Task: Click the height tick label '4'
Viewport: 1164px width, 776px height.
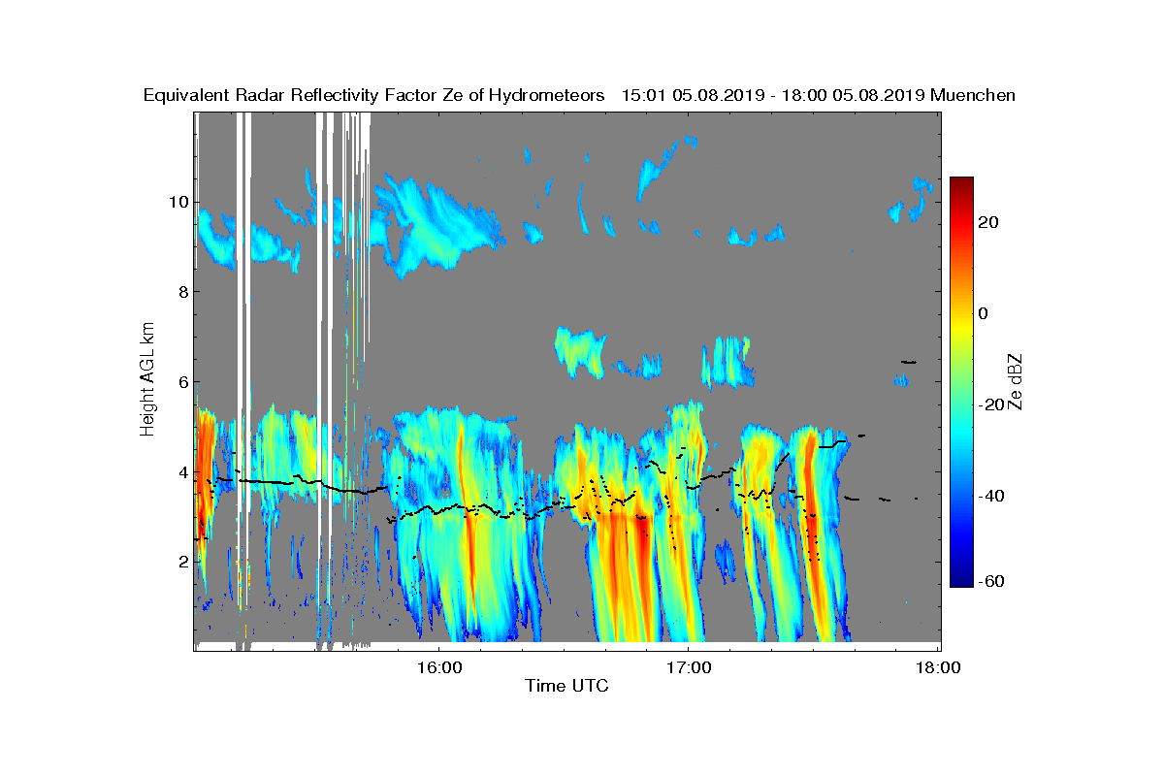Action: [x=181, y=472]
